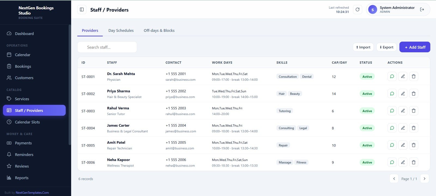Open Payments in the sidebar

34,143
